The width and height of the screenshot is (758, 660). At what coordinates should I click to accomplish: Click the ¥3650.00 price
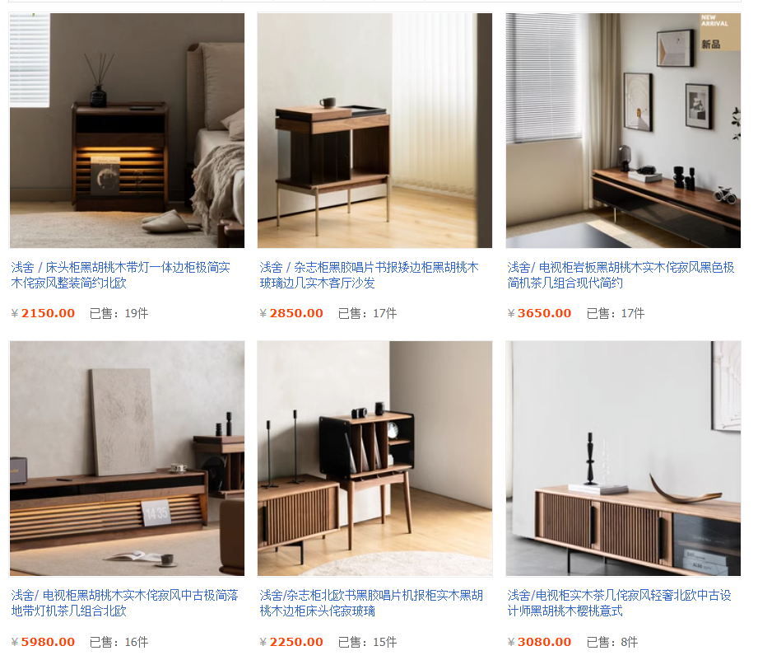[x=540, y=313]
